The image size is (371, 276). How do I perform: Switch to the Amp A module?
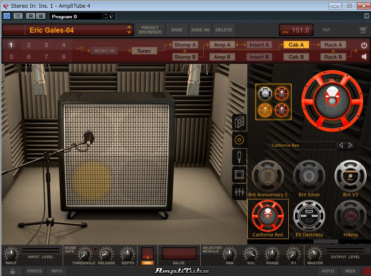(x=222, y=45)
